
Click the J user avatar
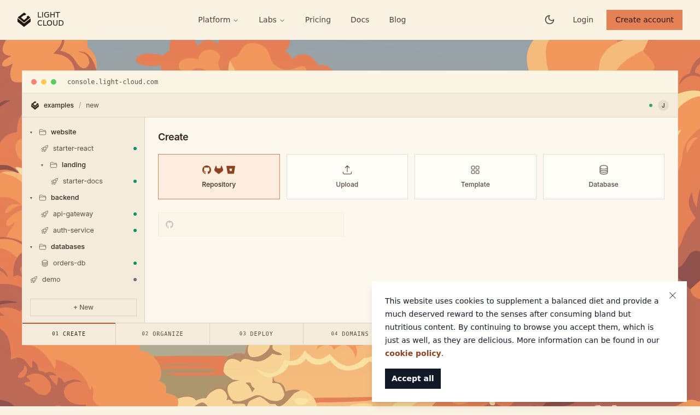(x=663, y=105)
